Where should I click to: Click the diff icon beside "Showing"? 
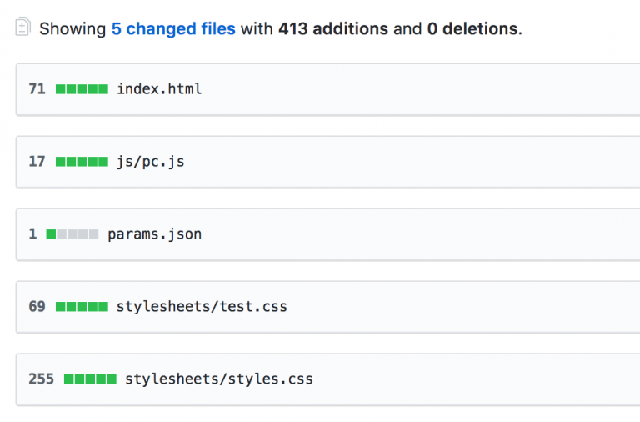click(x=22, y=28)
